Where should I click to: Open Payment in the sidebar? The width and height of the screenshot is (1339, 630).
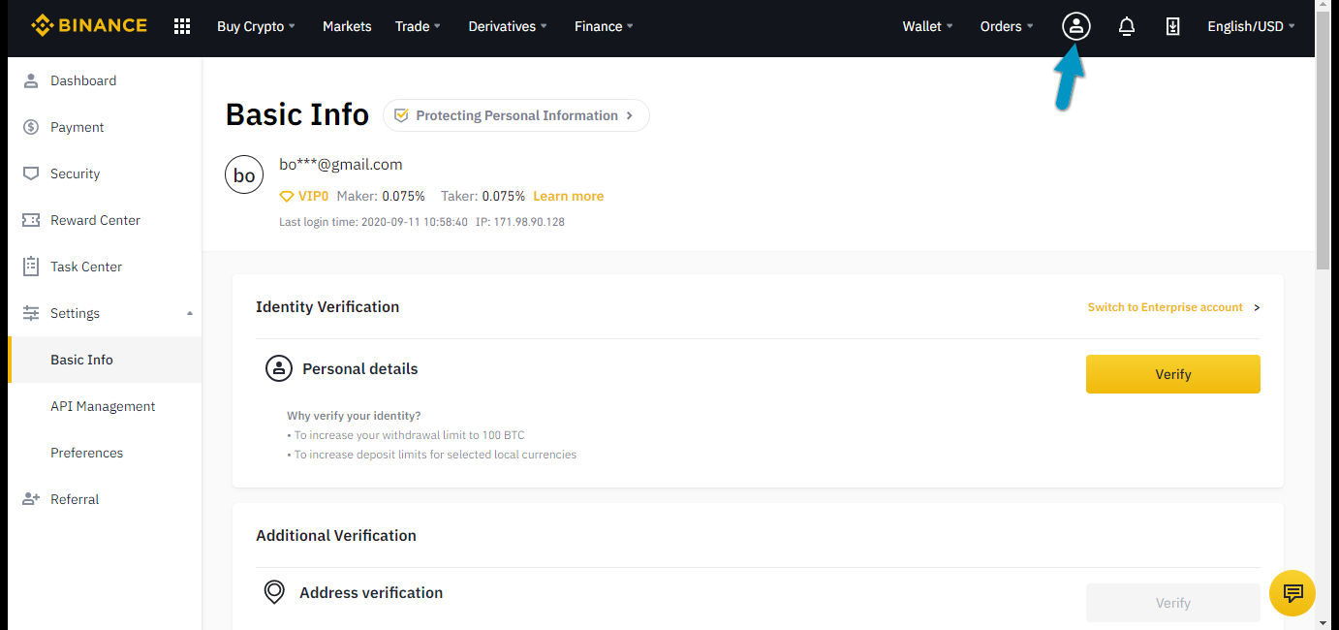point(105,127)
